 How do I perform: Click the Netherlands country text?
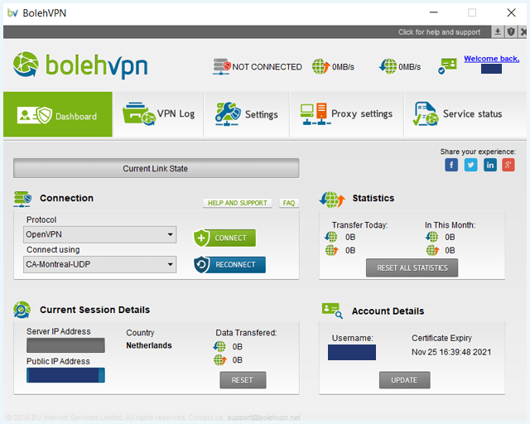tap(149, 345)
